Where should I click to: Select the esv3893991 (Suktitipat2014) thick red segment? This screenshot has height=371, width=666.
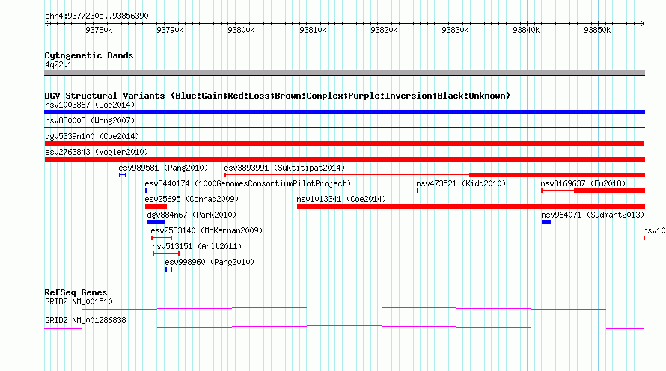[x=557, y=175]
